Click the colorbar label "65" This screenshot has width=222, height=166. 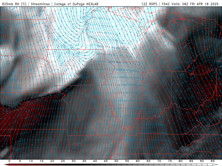point(148,161)
